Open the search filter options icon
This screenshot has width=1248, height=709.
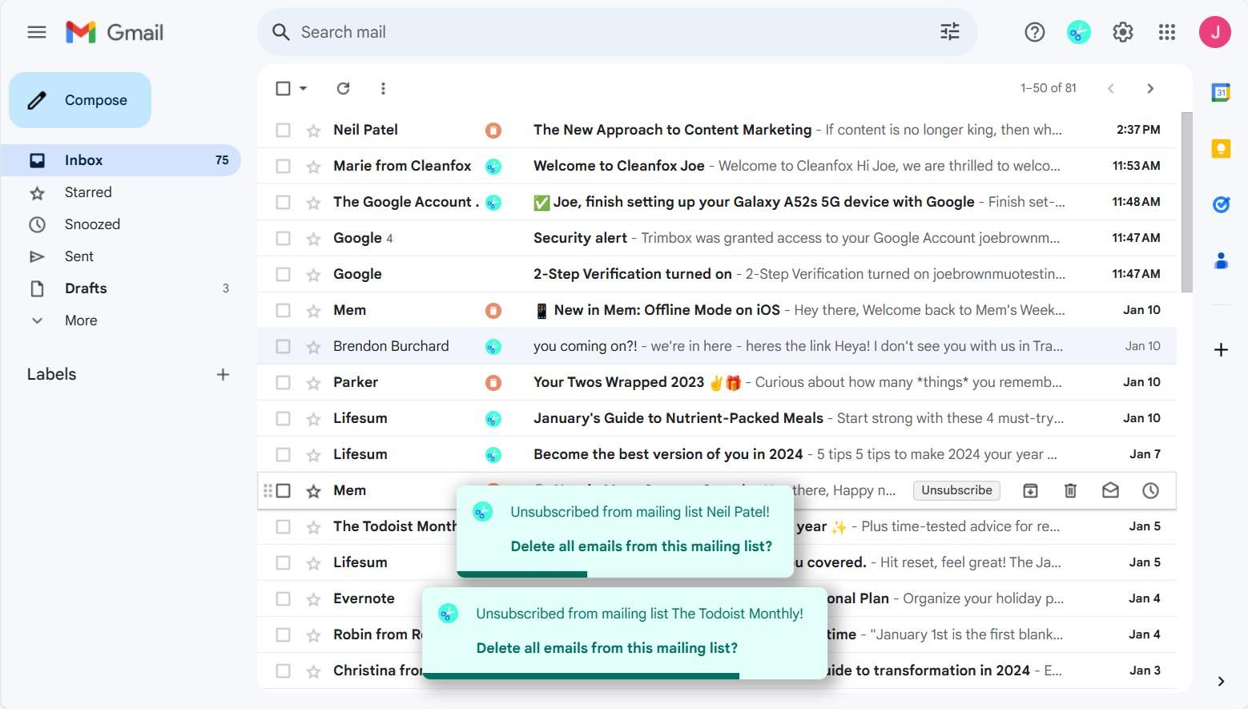(949, 32)
